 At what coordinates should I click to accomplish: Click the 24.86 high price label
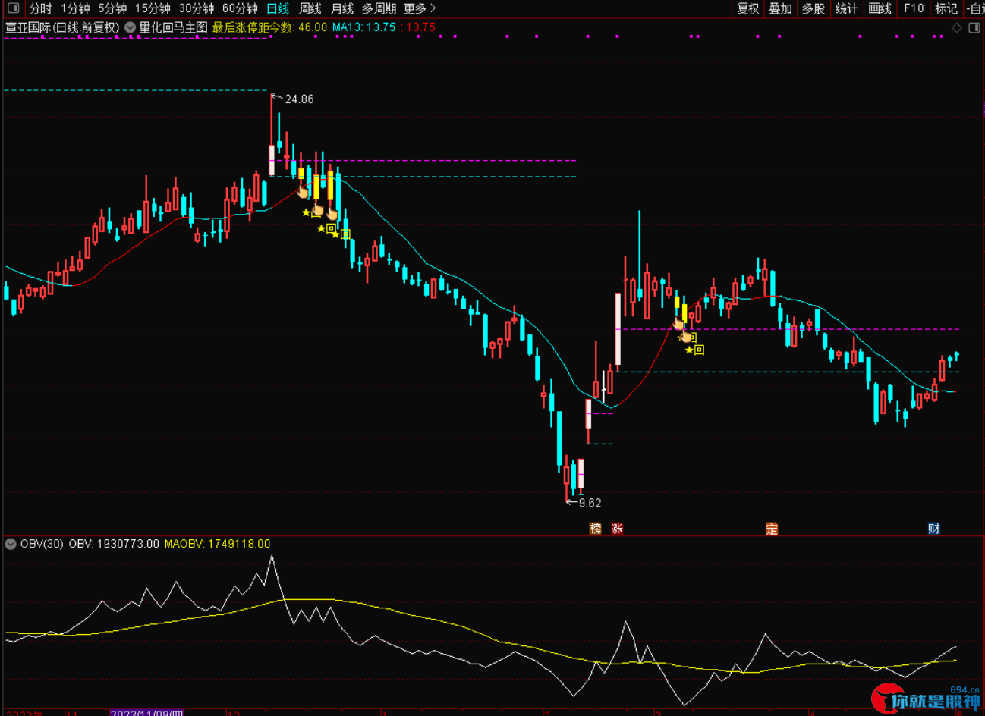click(299, 99)
